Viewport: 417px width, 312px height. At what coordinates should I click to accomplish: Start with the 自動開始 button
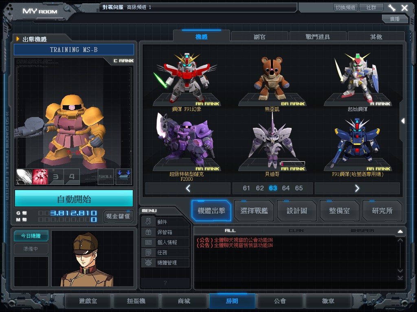pyautogui.click(x=74, y=199)
